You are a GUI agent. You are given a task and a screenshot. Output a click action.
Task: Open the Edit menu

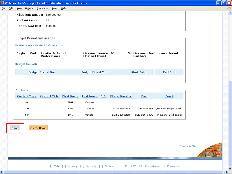pyautogui.click(x=11, y=8)
